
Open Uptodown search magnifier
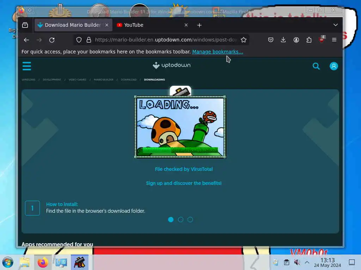pos(316,66)
